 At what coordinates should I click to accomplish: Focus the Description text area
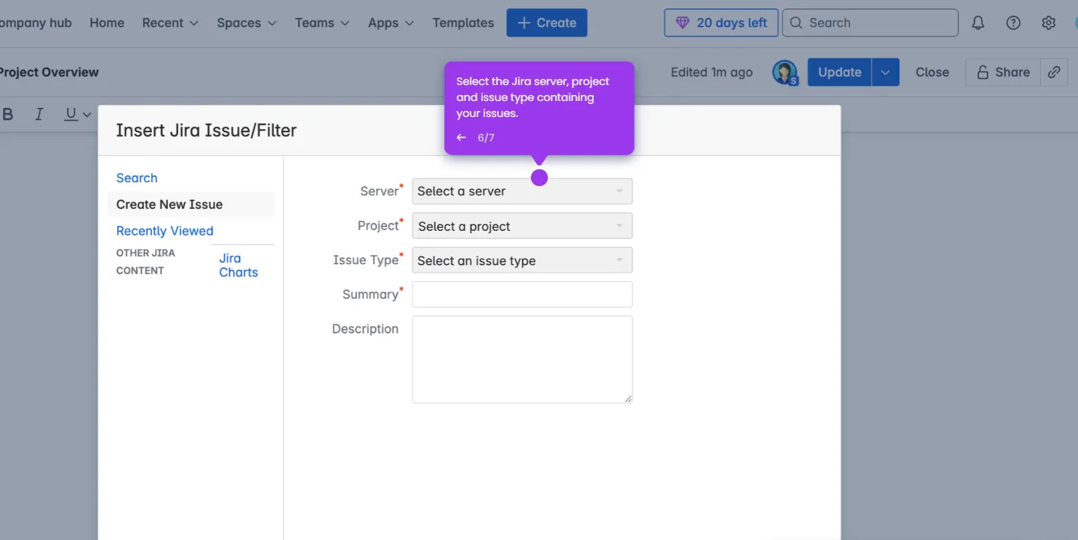(x=522, y=359)
